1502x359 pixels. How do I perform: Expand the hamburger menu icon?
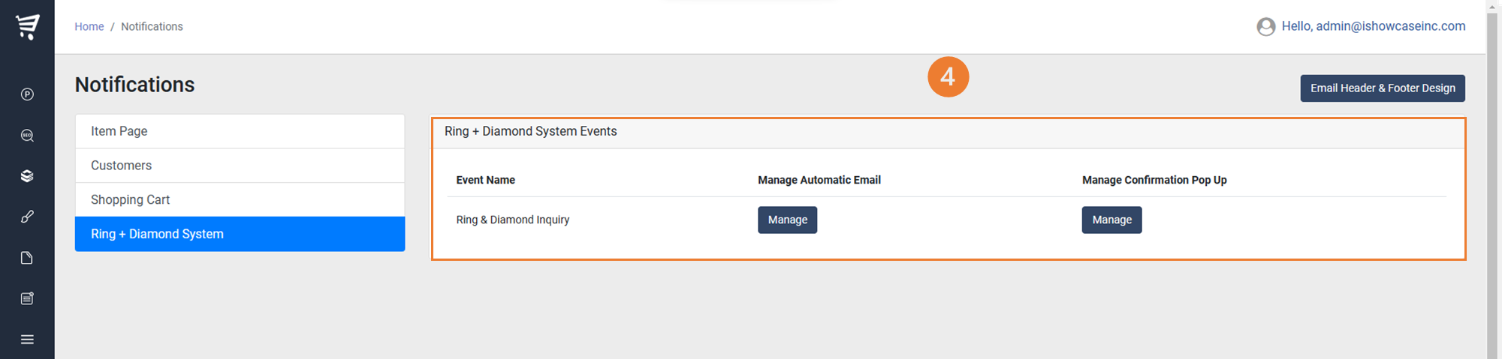tap(27, 340)
